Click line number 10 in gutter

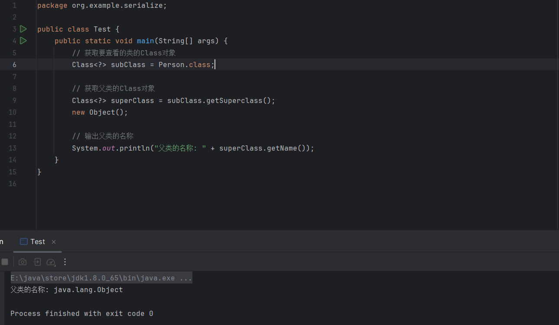12,112
